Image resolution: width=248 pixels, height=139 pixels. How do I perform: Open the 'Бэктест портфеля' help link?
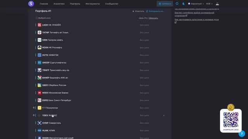pos(195,14)
